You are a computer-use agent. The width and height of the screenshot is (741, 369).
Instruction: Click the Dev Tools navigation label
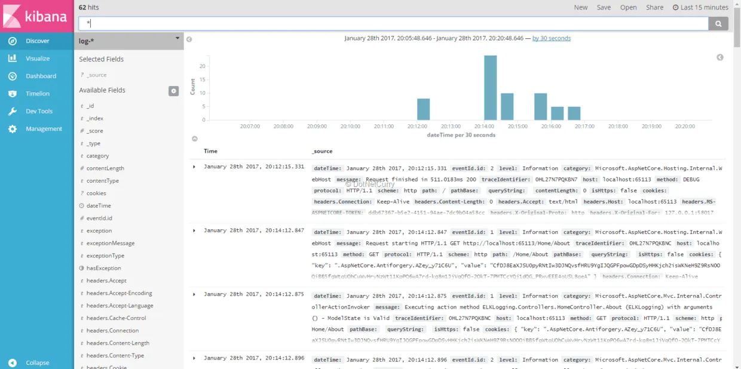(39, 111)
